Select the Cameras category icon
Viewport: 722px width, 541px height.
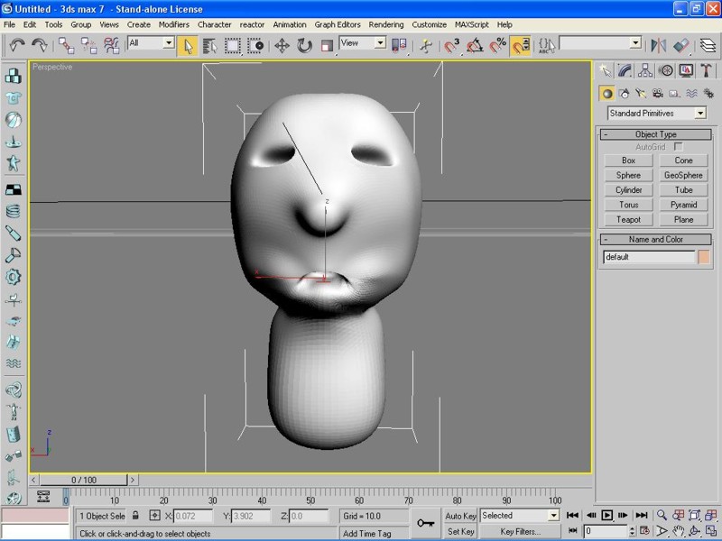point(658,94)
